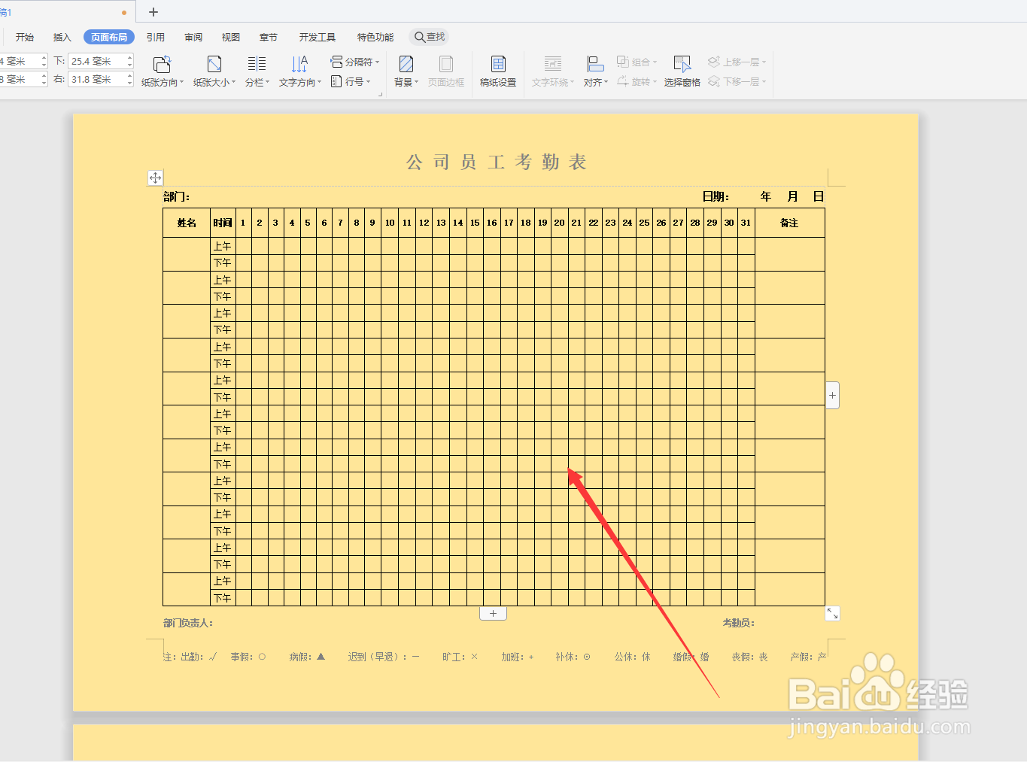Click the 公司员工考勤表 title text
Screen dimensions: 1027x762
pyautogui.click(x=497, y=162)
